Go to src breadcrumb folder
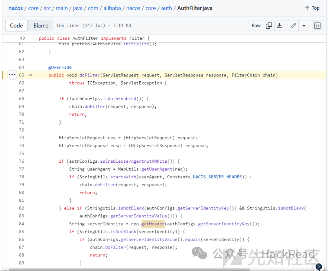The width and height of the screenshot is (328, 271). tap(47, 8)
